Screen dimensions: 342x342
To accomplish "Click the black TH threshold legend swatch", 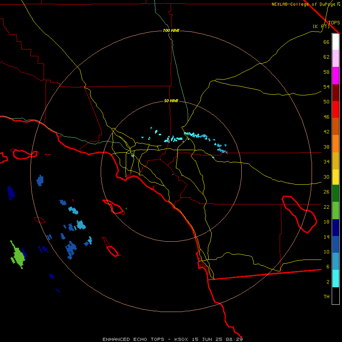I will [336, 296].
